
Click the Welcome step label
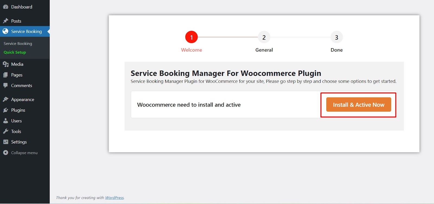(x=192, y=50)
